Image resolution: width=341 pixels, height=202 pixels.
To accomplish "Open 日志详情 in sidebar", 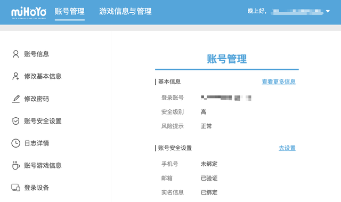I will click(x=37, y=143).
